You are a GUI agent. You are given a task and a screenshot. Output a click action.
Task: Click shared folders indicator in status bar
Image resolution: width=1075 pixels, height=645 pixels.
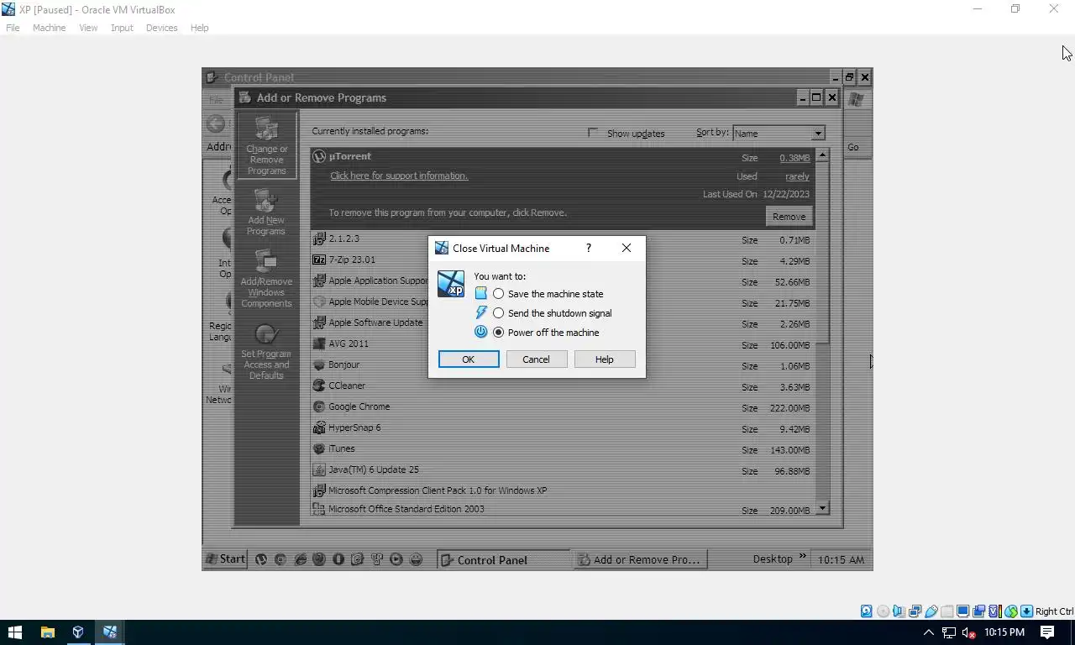(947, 611)
